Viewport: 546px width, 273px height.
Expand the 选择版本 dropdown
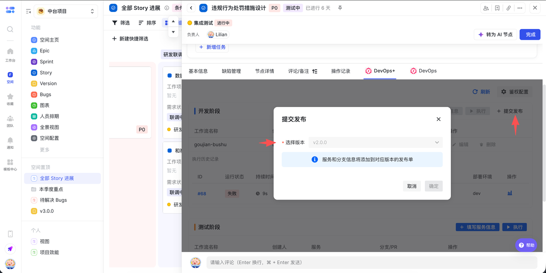point(375,142)
